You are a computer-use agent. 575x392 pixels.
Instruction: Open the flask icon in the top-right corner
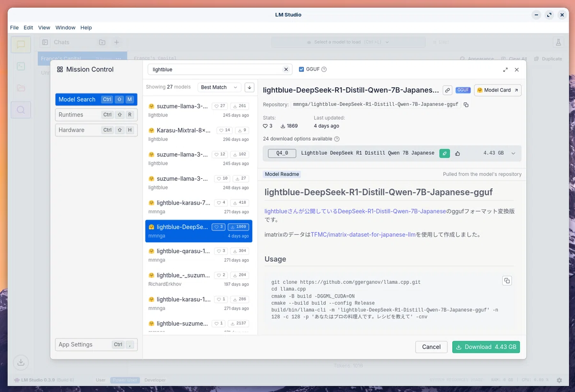click(558, 42)
